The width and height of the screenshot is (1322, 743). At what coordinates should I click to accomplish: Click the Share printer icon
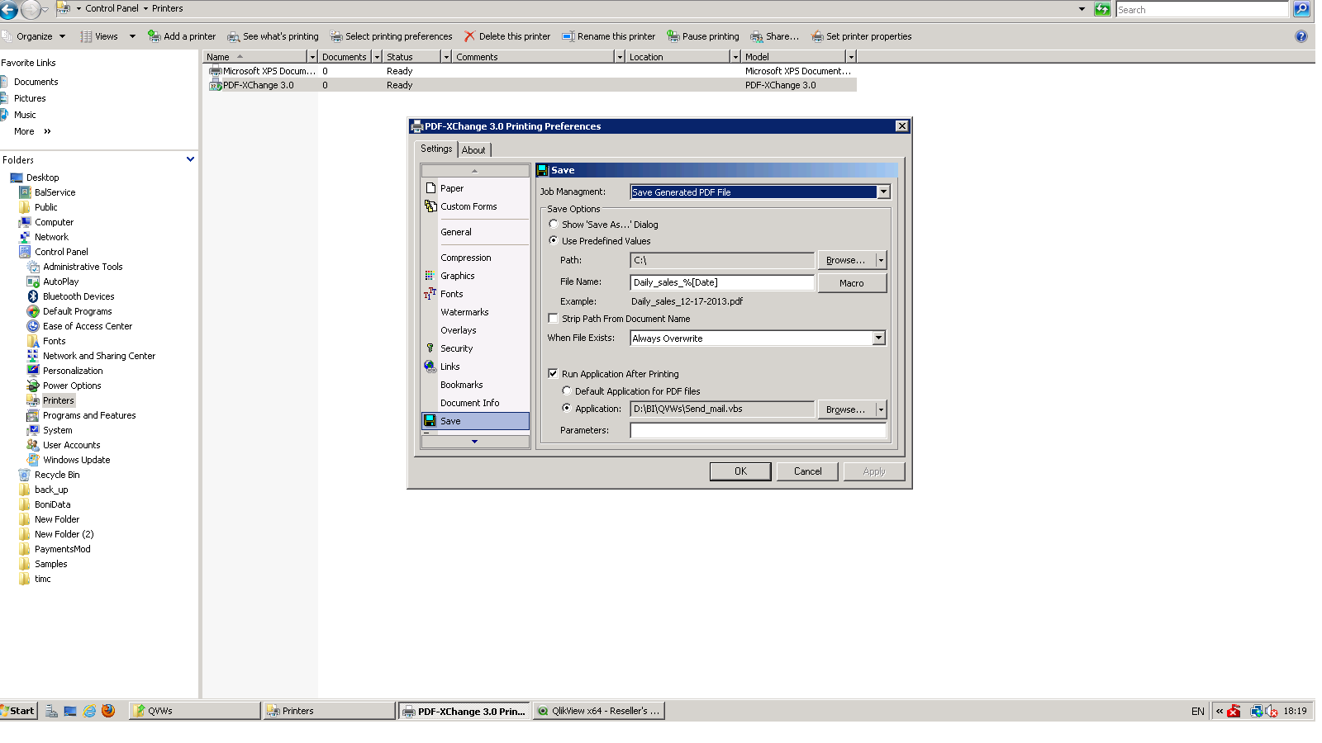[756, 36]
